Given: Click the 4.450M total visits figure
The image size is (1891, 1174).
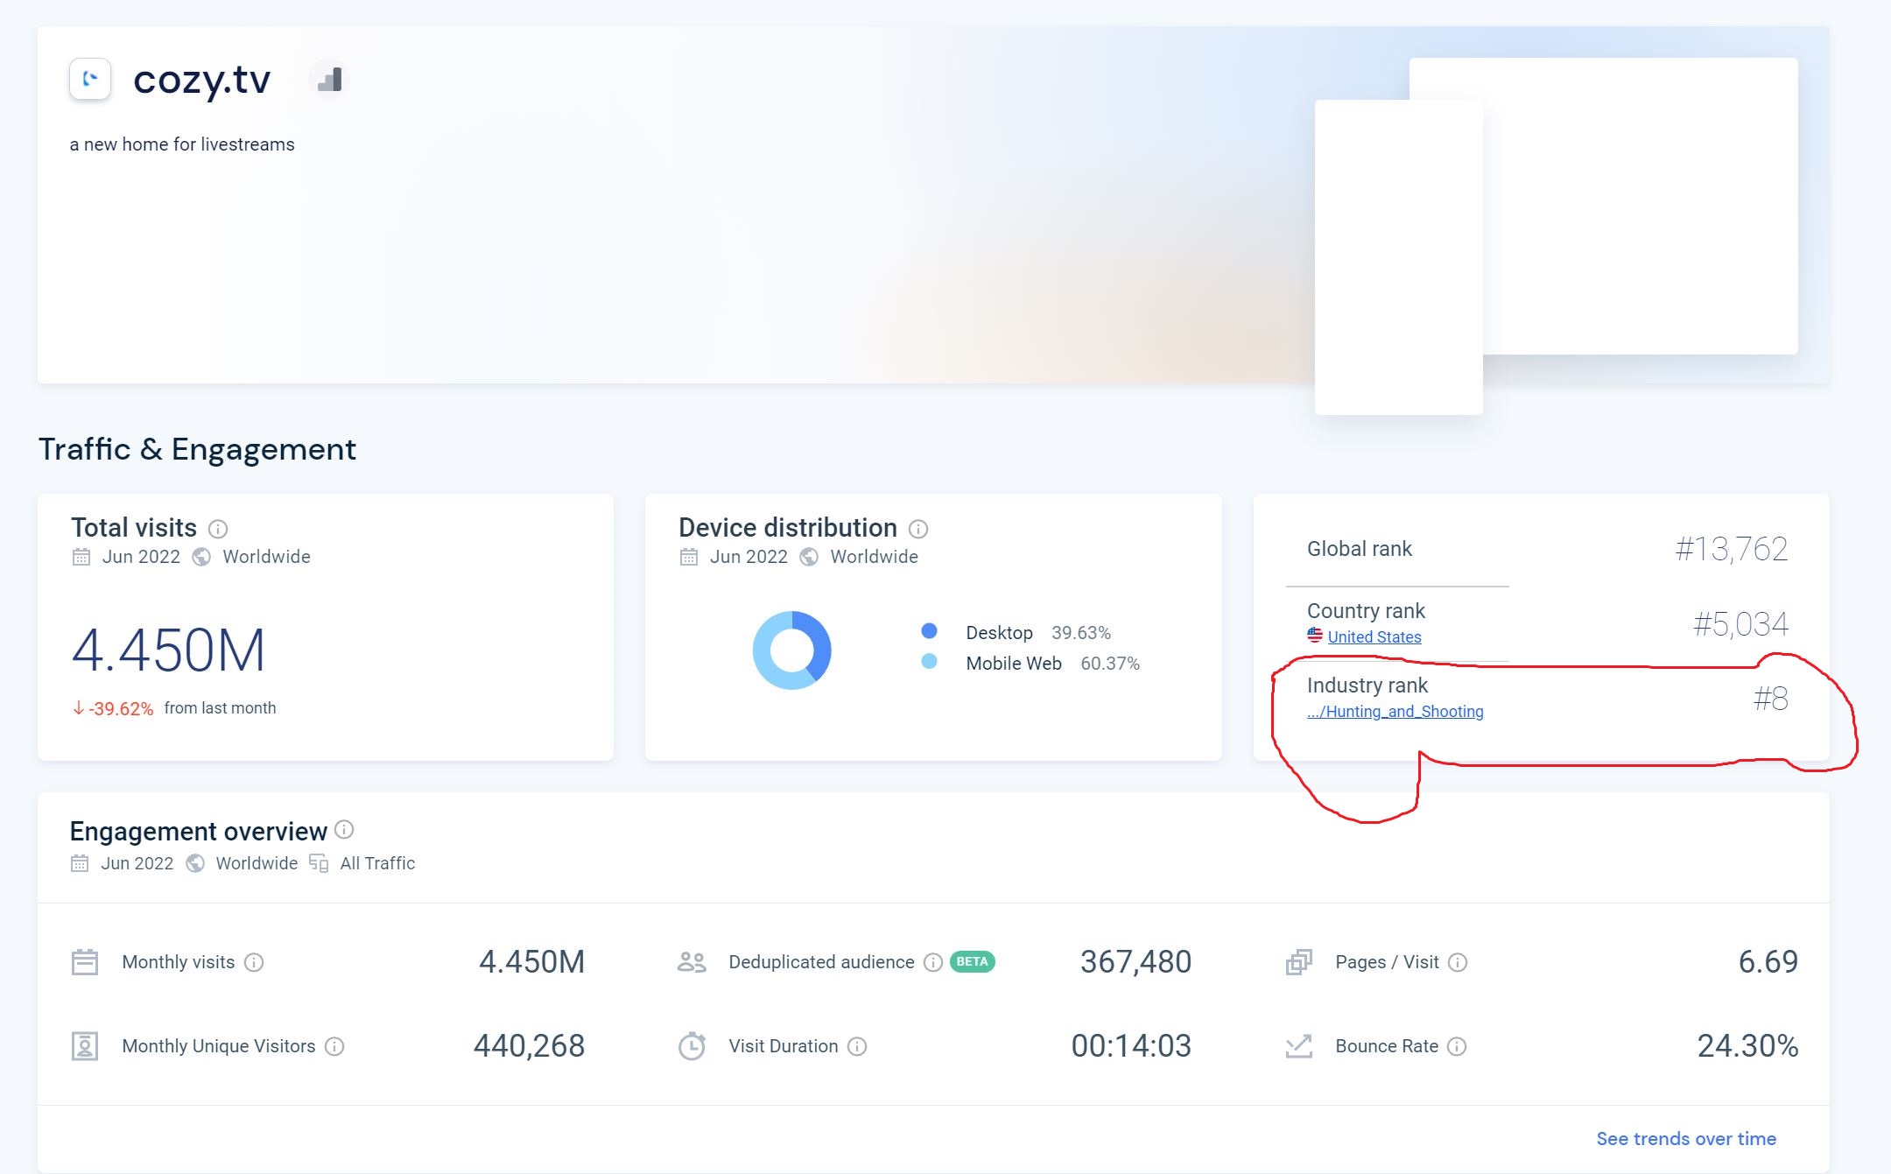Looking at the screenshot, I should (x=169, y=650).
